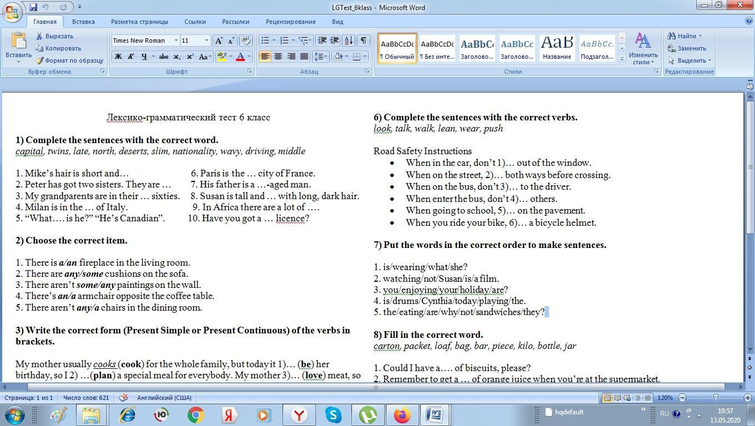The height and width of the screenshot is (426, 755).
Task: Apply the Название style
Action: (x=557, y=48)
